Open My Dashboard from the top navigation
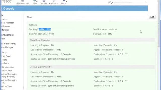 coord(23,3)
